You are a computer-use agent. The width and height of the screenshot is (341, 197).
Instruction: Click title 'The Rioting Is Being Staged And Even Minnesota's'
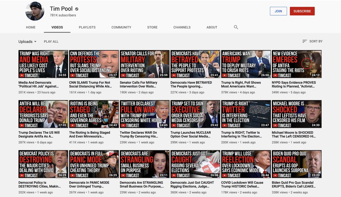coord(90,134)
